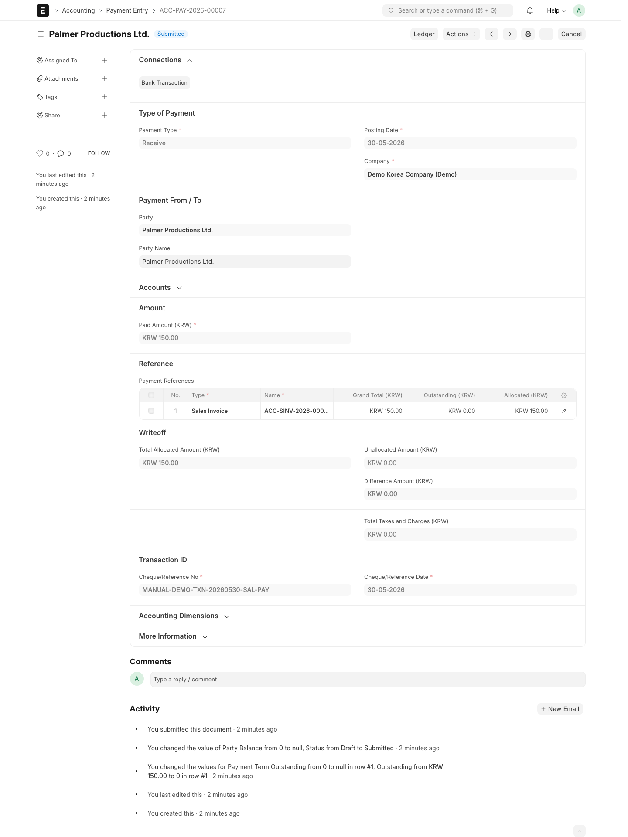This screenshot has width=628, height=837.
Task: Click ACC-PAY-2026-00007 breadcrumb
Action: tap(193, 10)
